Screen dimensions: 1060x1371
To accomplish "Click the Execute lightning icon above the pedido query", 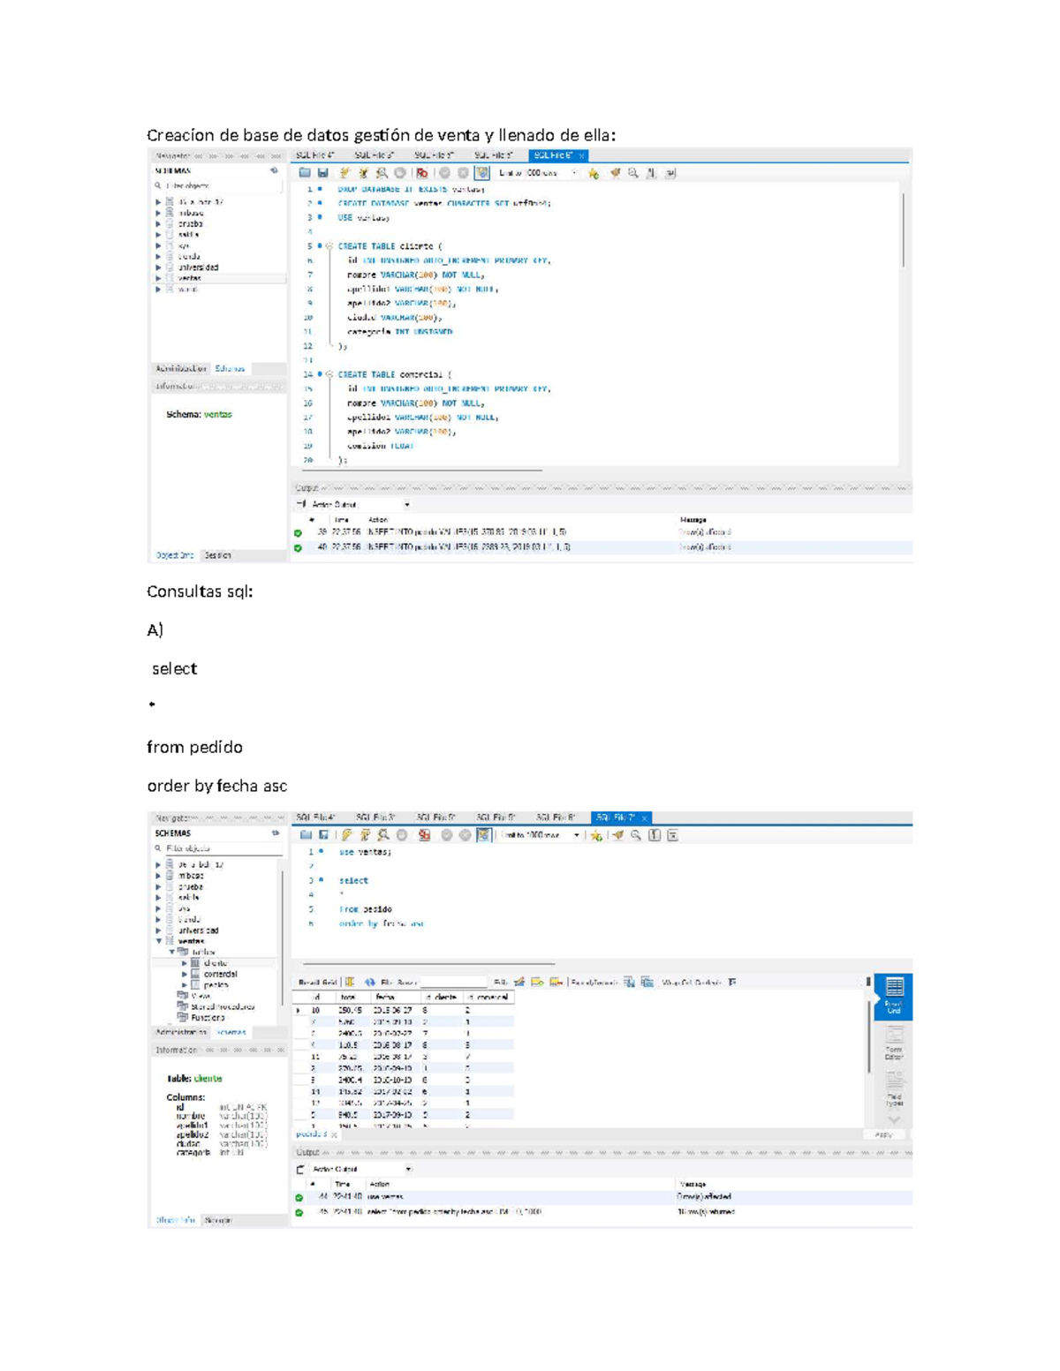I will coord(346,835).
